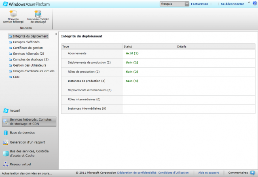The image size is (258, 177).
Task: Open Aide et support link
Action: [208, 173]
